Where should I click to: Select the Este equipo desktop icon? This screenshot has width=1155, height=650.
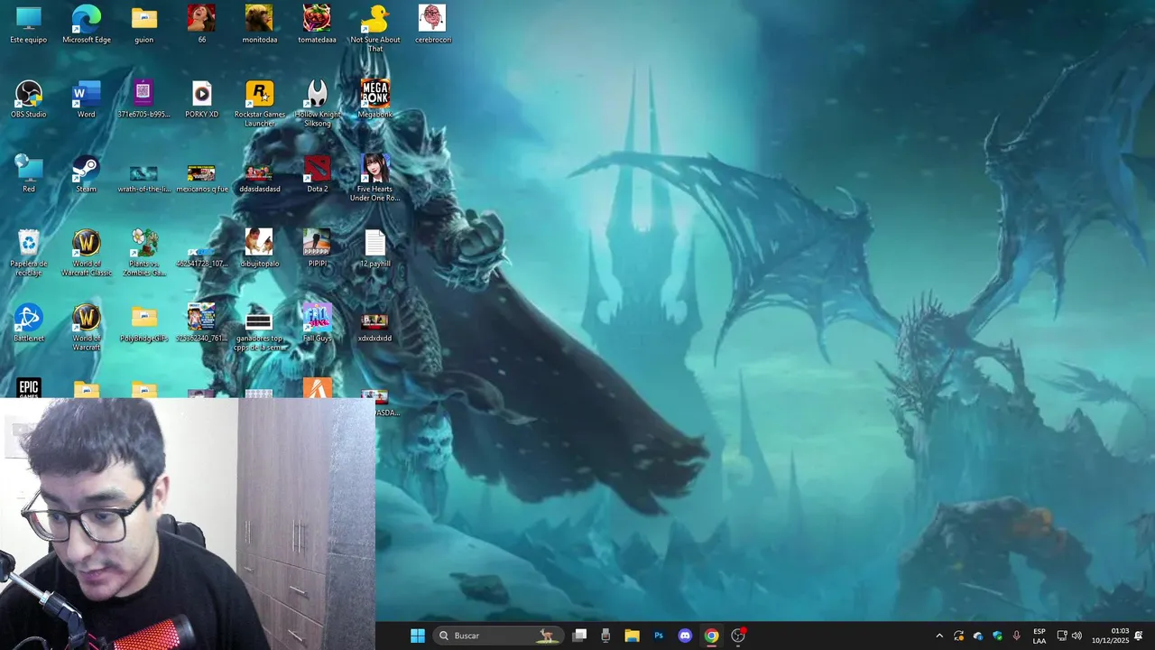[x=29, y=24]
